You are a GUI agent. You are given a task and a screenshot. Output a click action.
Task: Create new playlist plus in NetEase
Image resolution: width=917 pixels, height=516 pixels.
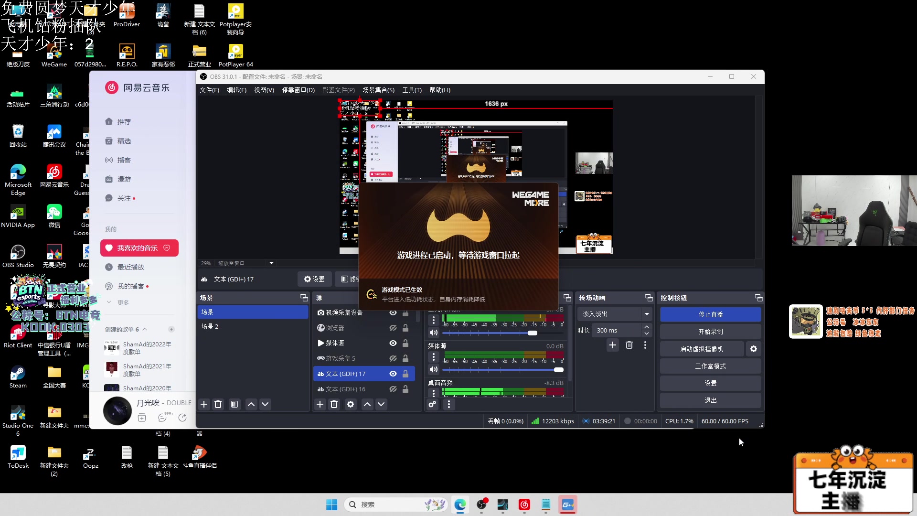pos(171,329)
